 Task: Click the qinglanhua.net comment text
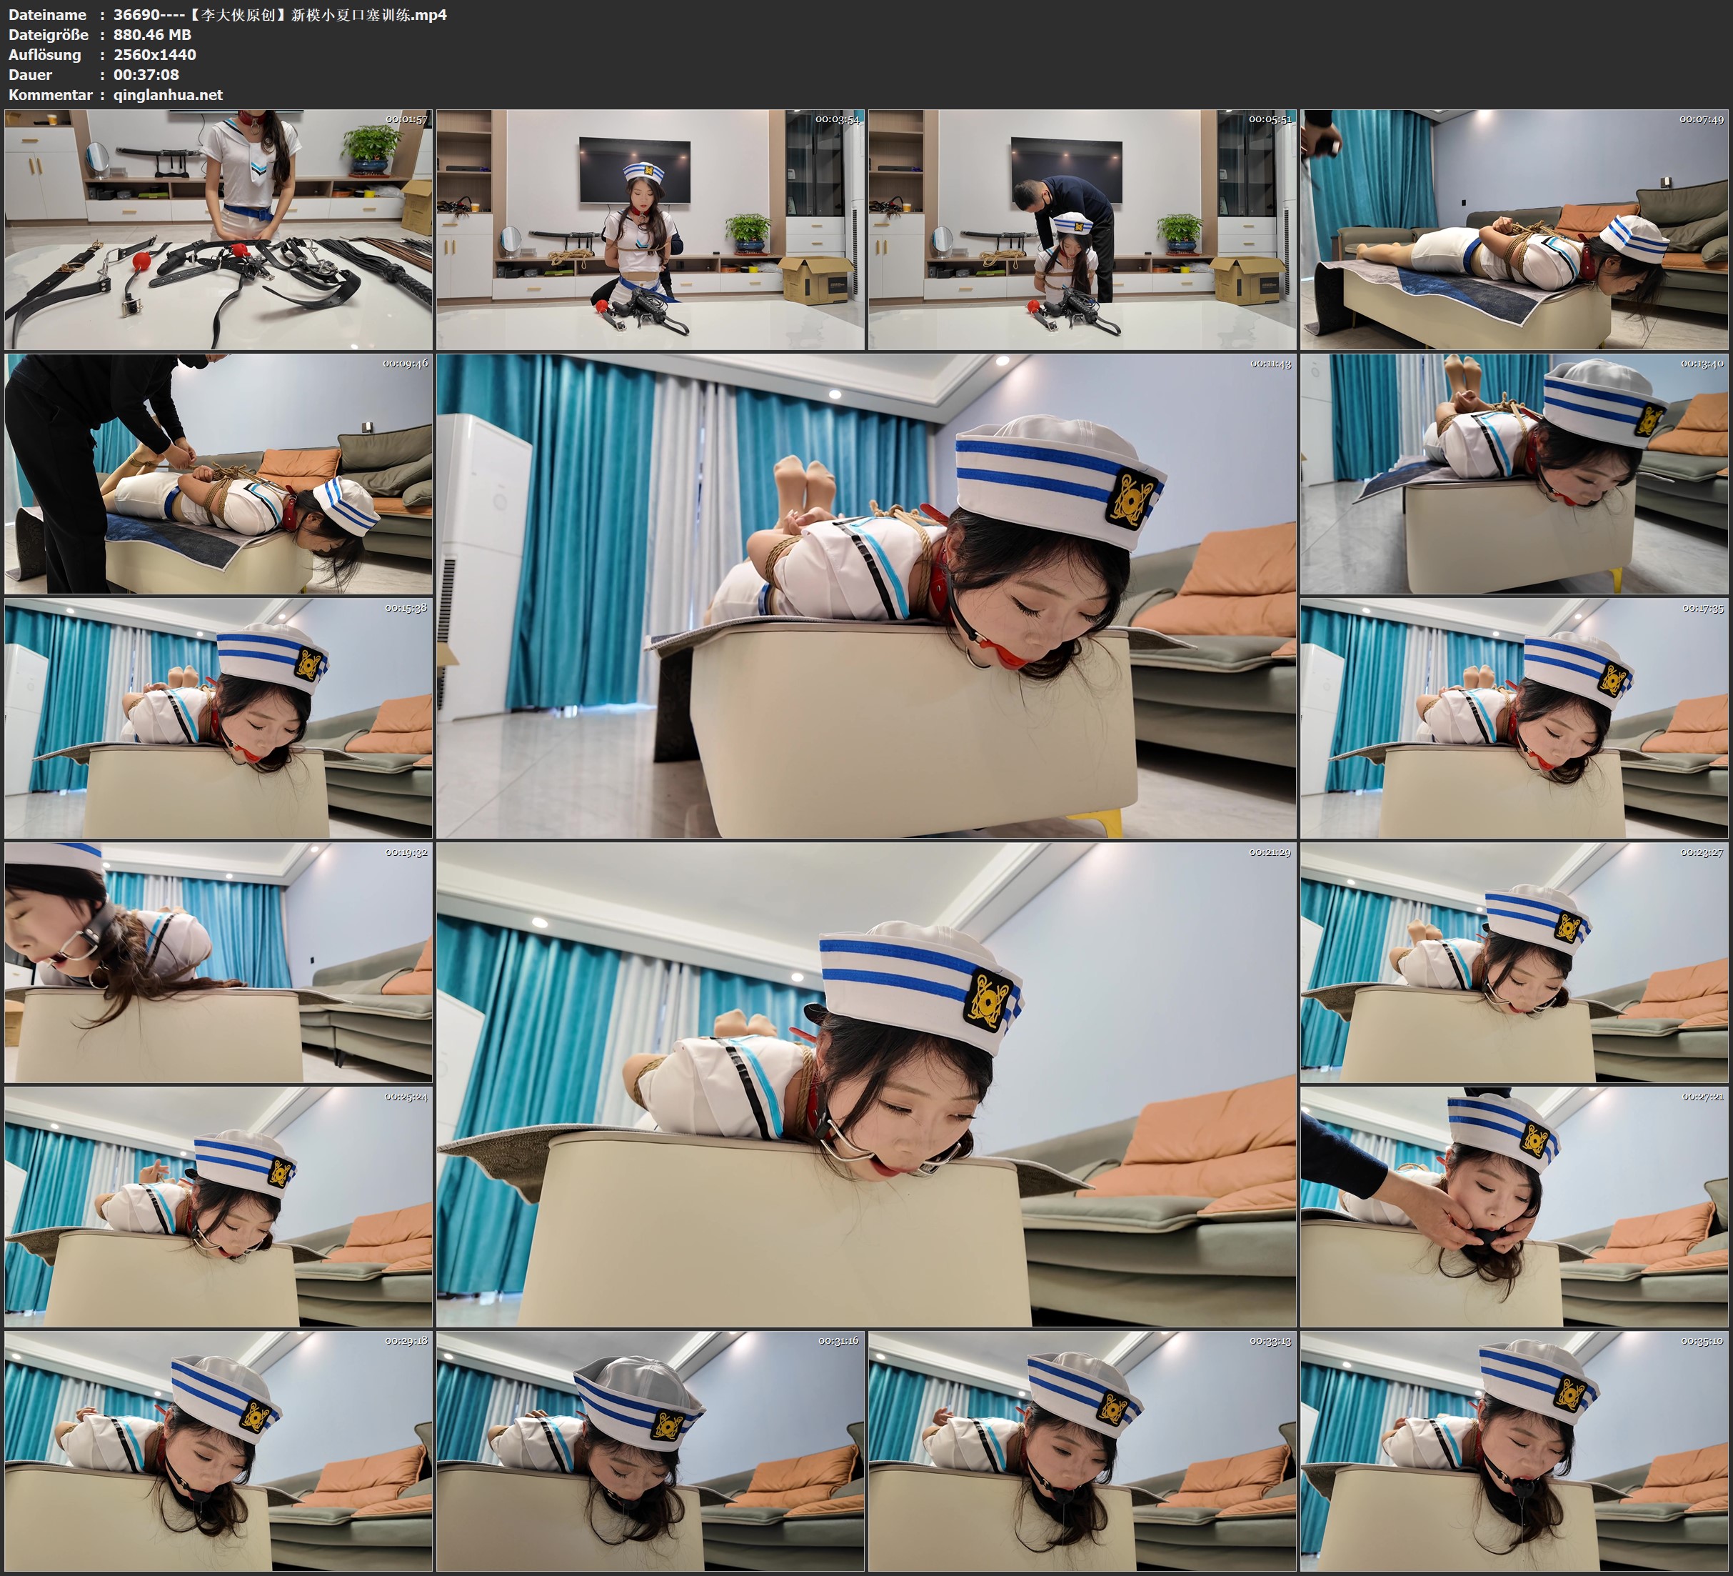click(168, 94)
